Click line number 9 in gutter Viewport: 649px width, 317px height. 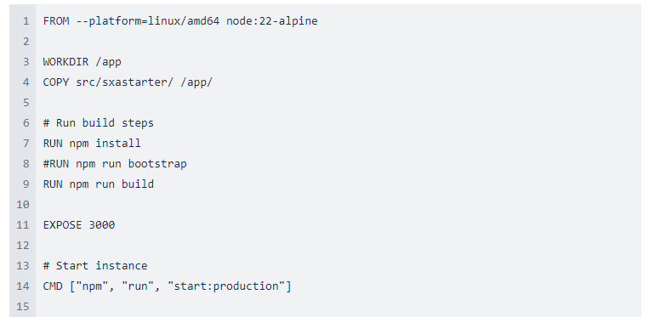click(x=26, y=184)
